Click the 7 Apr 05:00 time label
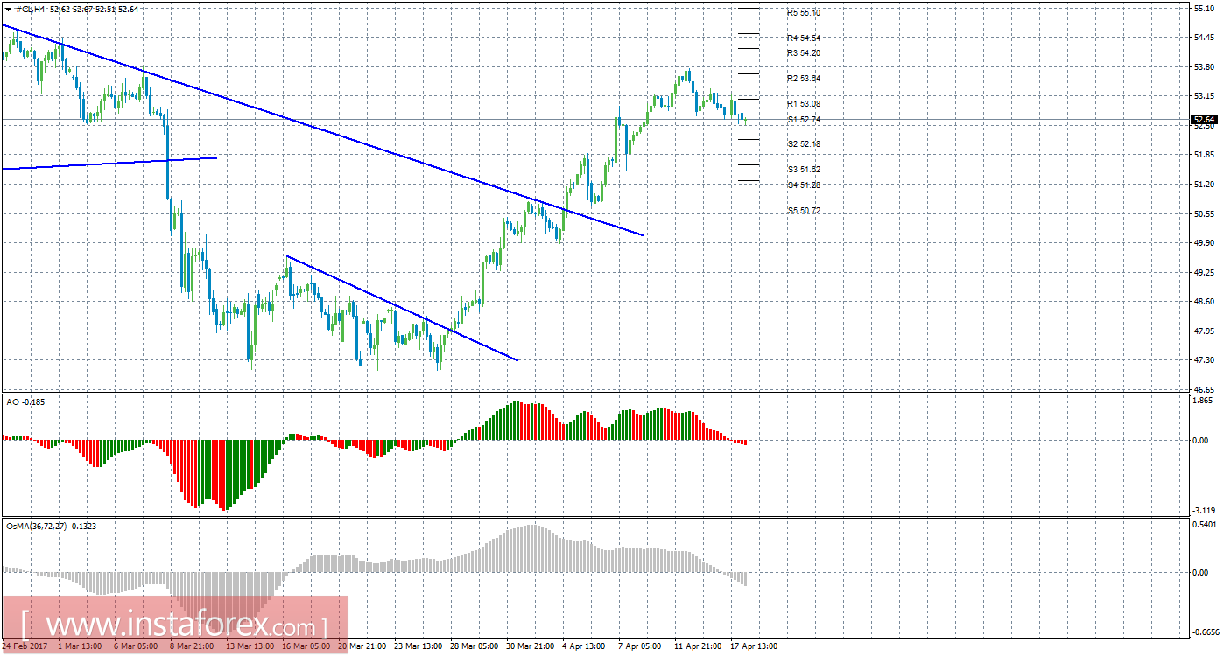This screenshot has height=656, width=1224. (639, 646)
